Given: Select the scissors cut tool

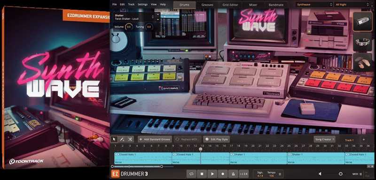Looking at the screenshot, I should pos(130,139).
